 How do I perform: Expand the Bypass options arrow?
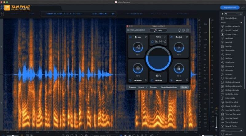click(x=146, y=87)
